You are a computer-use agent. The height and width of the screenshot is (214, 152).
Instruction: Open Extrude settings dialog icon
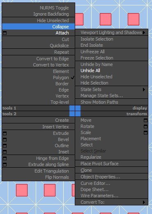point(5,133)
